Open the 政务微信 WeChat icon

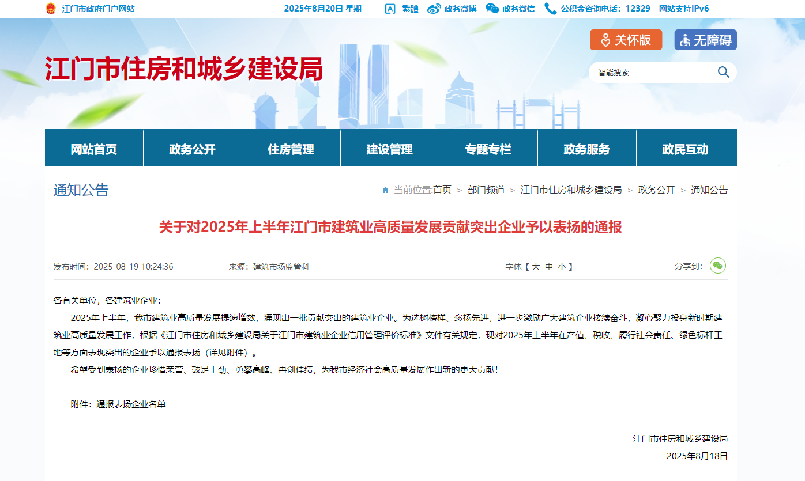pyautogui.click(x=492, y=9)
